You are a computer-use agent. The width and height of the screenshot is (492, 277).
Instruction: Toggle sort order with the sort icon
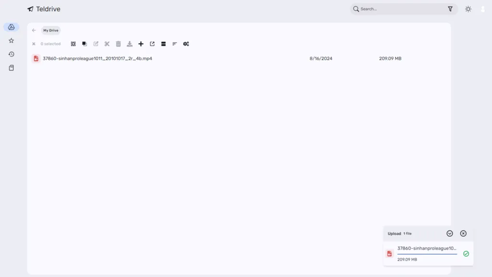(174, 44)
